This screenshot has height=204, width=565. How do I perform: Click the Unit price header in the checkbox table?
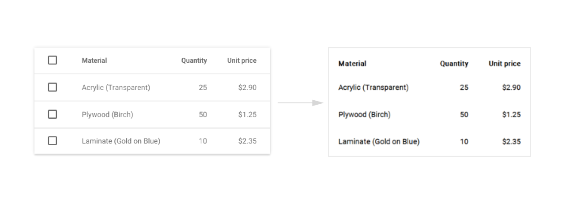tap(241, 60)
